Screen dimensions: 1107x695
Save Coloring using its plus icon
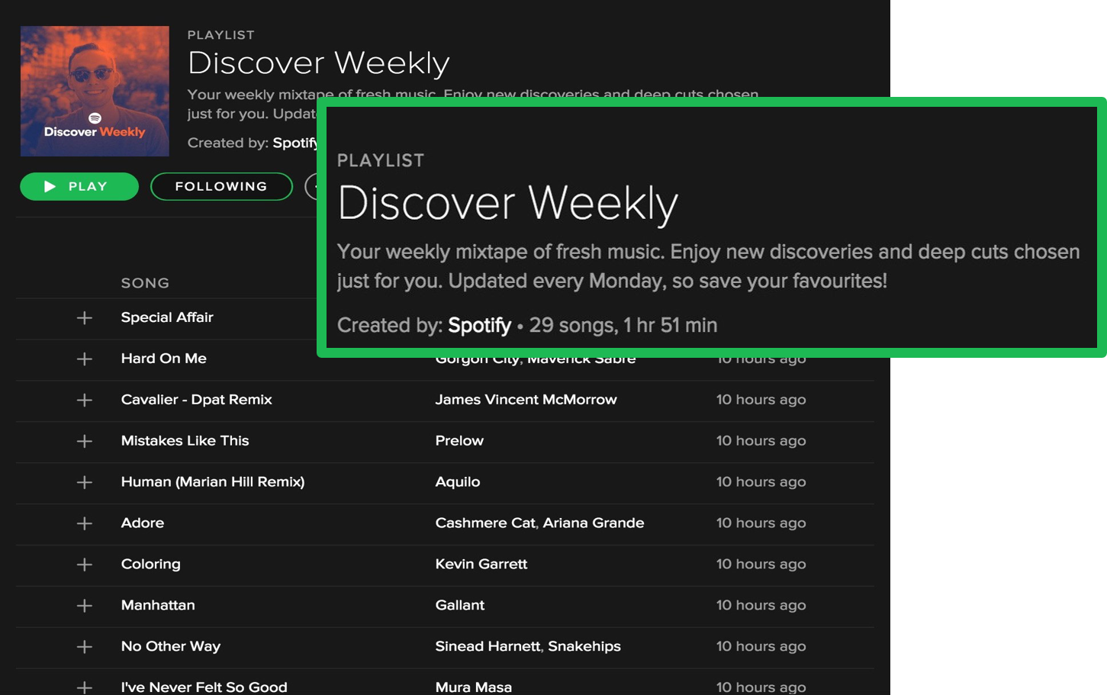click(x=85, y=565)
